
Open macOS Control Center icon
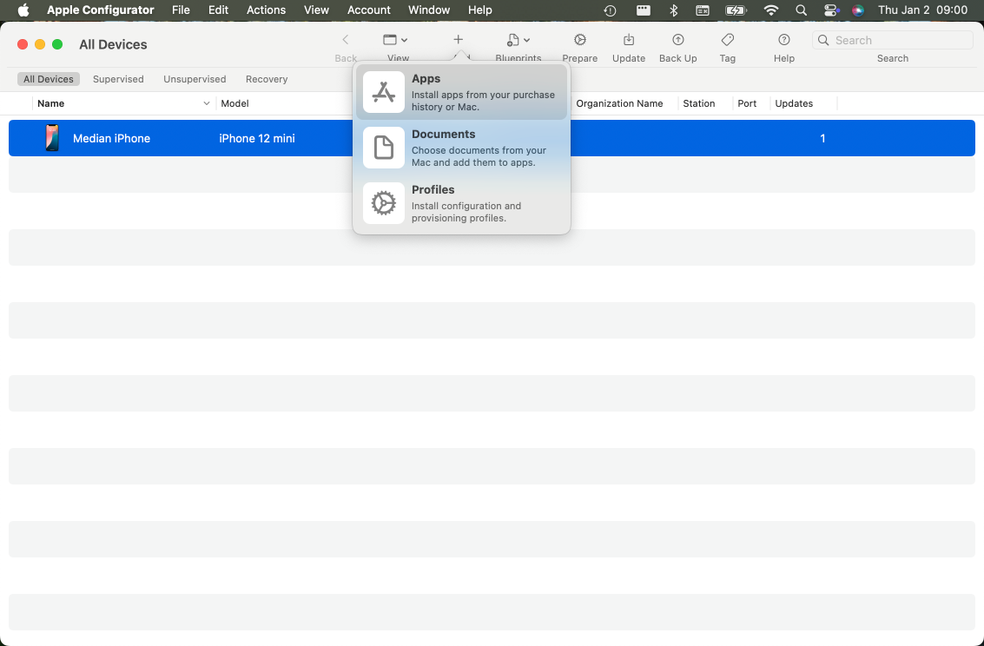(x=829, y=10)
